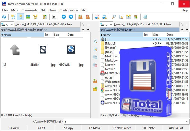Sort left panel by Size column header
The width and height of the screenshot is (190, 131).
coord(60,35)
